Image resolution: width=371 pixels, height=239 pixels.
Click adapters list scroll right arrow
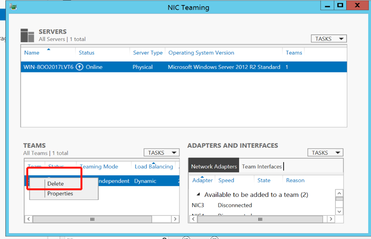pyautogui.click(x=331, y=219)
